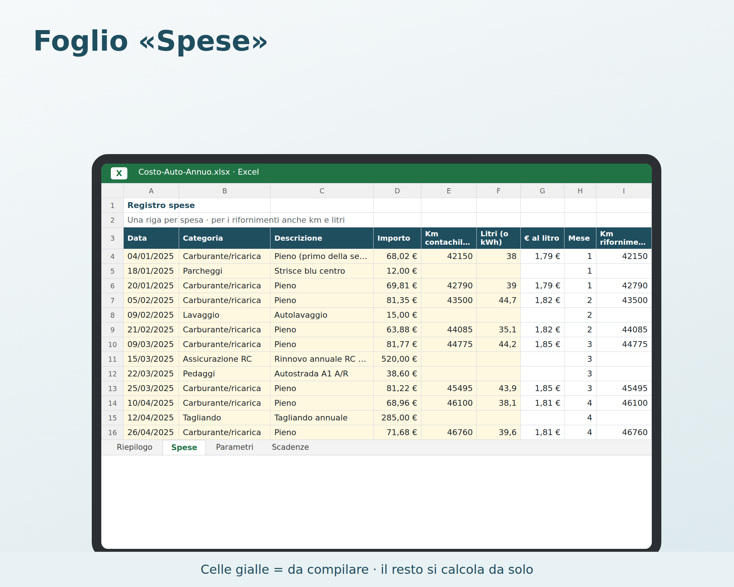
Task: Click the Excel X logo icon
Action: pyautogui.click(x=119, y=173)
